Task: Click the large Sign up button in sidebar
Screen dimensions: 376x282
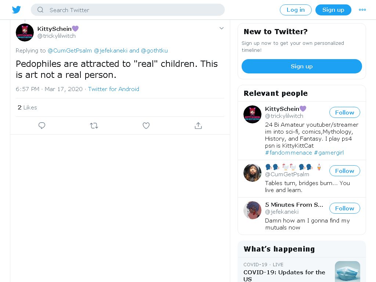Action: tap(302, 66)
